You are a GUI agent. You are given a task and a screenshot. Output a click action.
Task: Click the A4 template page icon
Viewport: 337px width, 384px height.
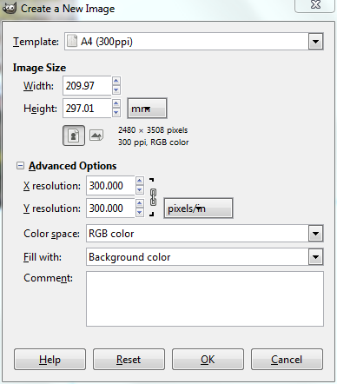[72, 41]
